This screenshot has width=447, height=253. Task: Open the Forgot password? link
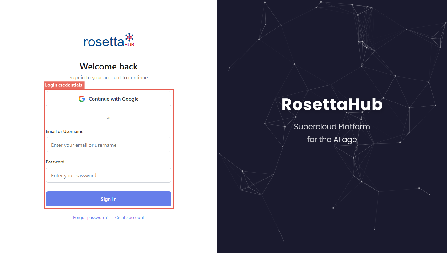click(90, 217)
